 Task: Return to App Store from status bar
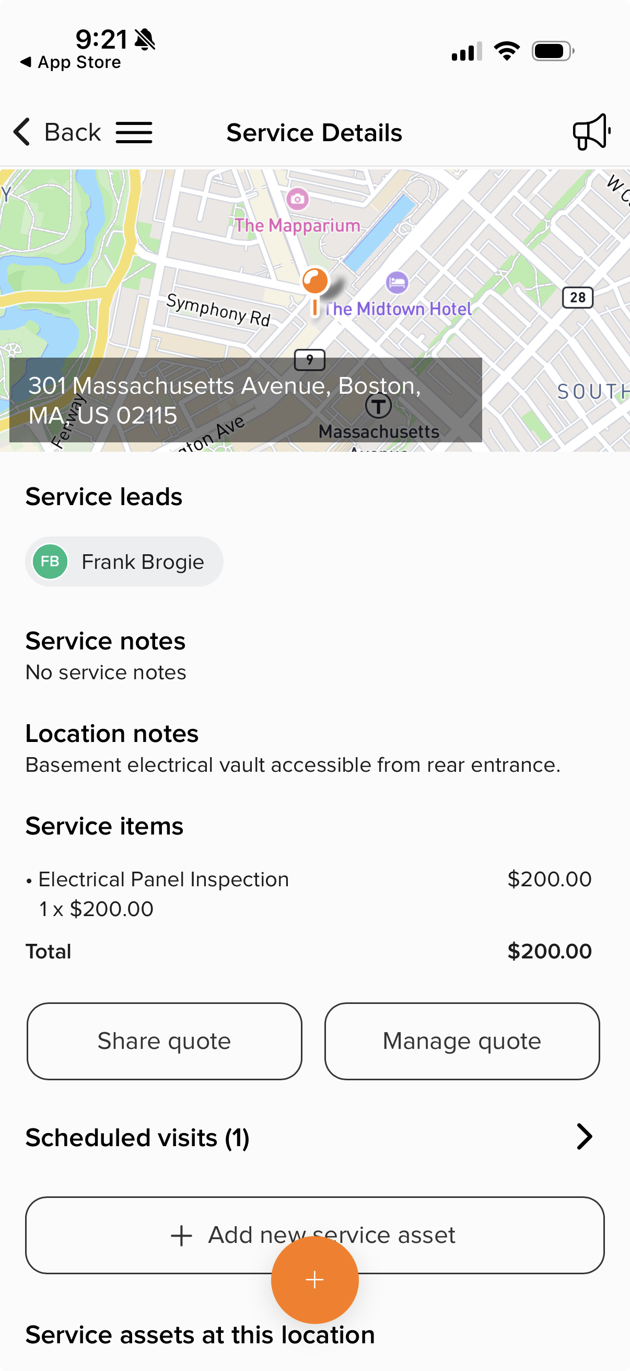(71, 63)
